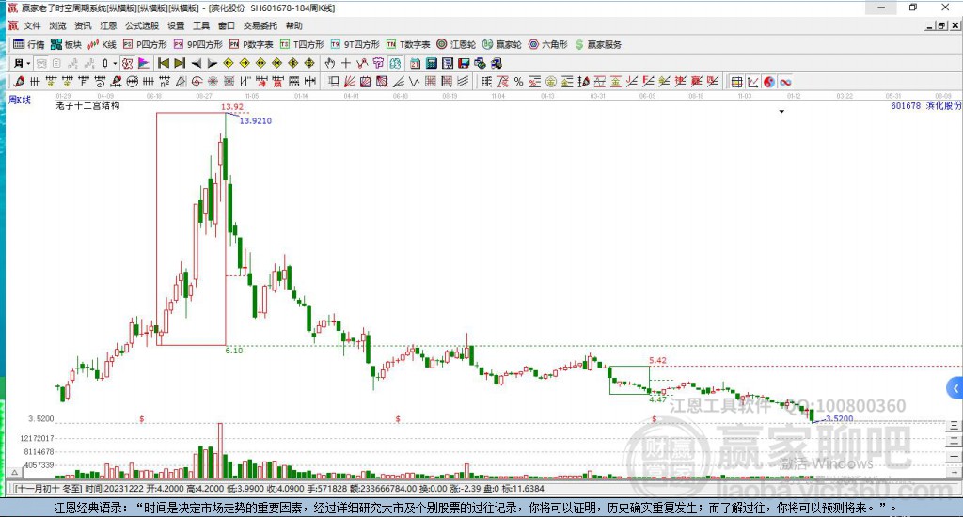Toggle the pressed red pattern icon beside 0
Screen dimensions: 963x517
(x=127, y=63)
